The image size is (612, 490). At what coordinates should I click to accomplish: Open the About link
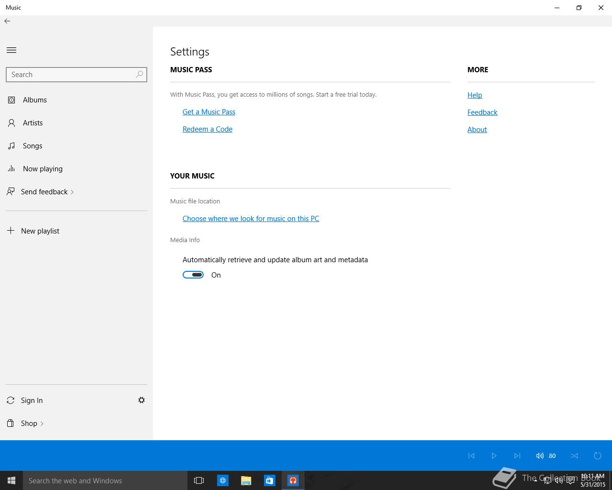click(477, 130)
